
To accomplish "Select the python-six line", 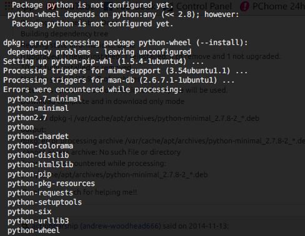I will tap(29, 212).
